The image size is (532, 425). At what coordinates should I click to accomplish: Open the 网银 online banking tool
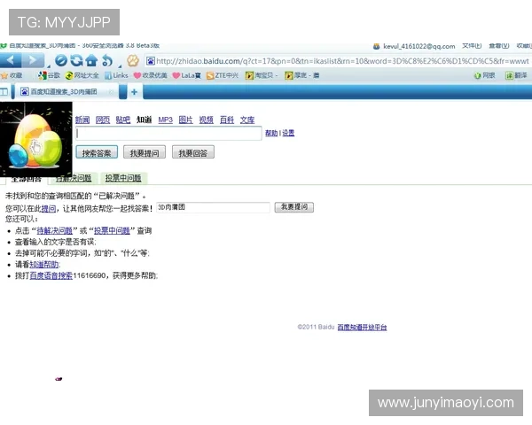coord(484,75)
